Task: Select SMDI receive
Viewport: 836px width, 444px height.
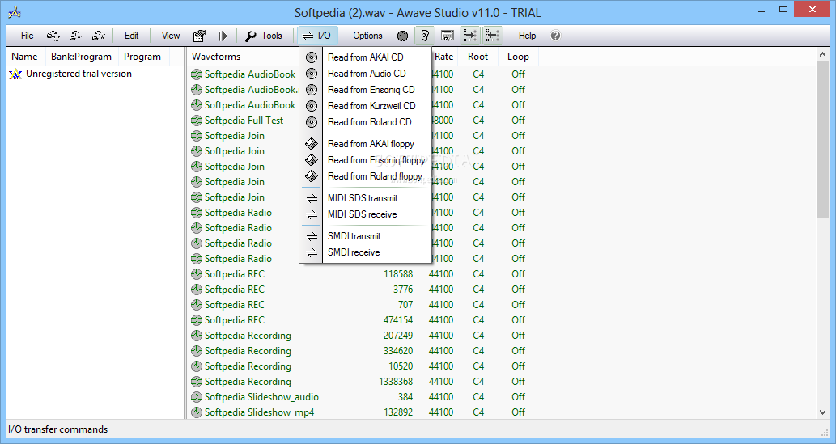Action: tap(366, 252)
